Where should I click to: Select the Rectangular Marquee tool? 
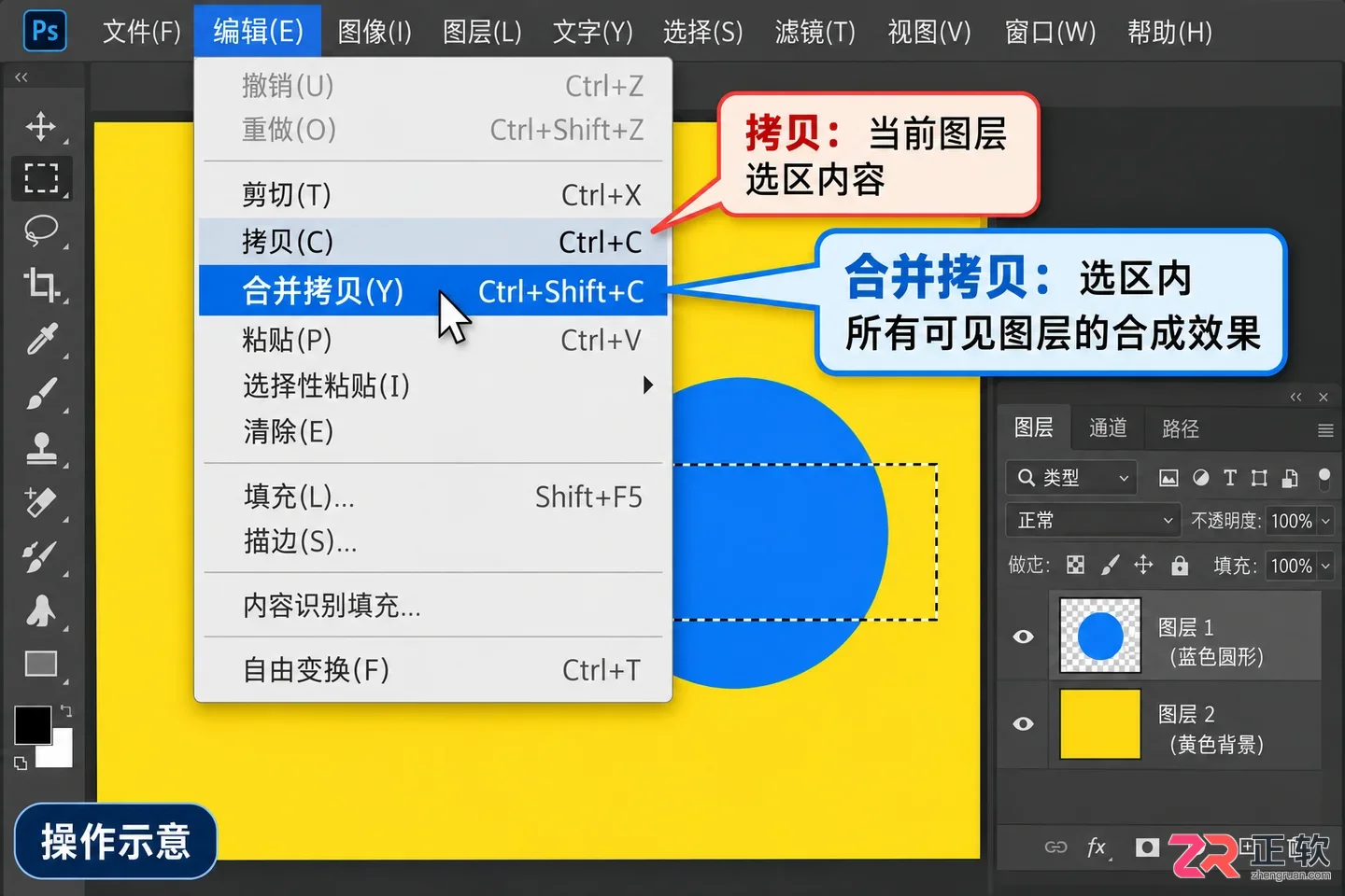coord(41,177)
